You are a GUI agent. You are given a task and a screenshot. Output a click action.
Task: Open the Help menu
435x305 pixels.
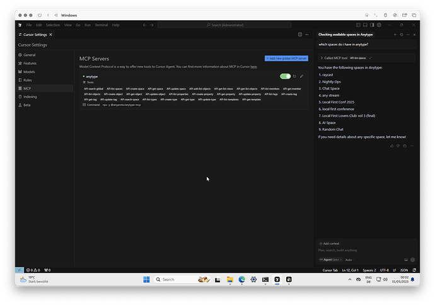point(116,25)
